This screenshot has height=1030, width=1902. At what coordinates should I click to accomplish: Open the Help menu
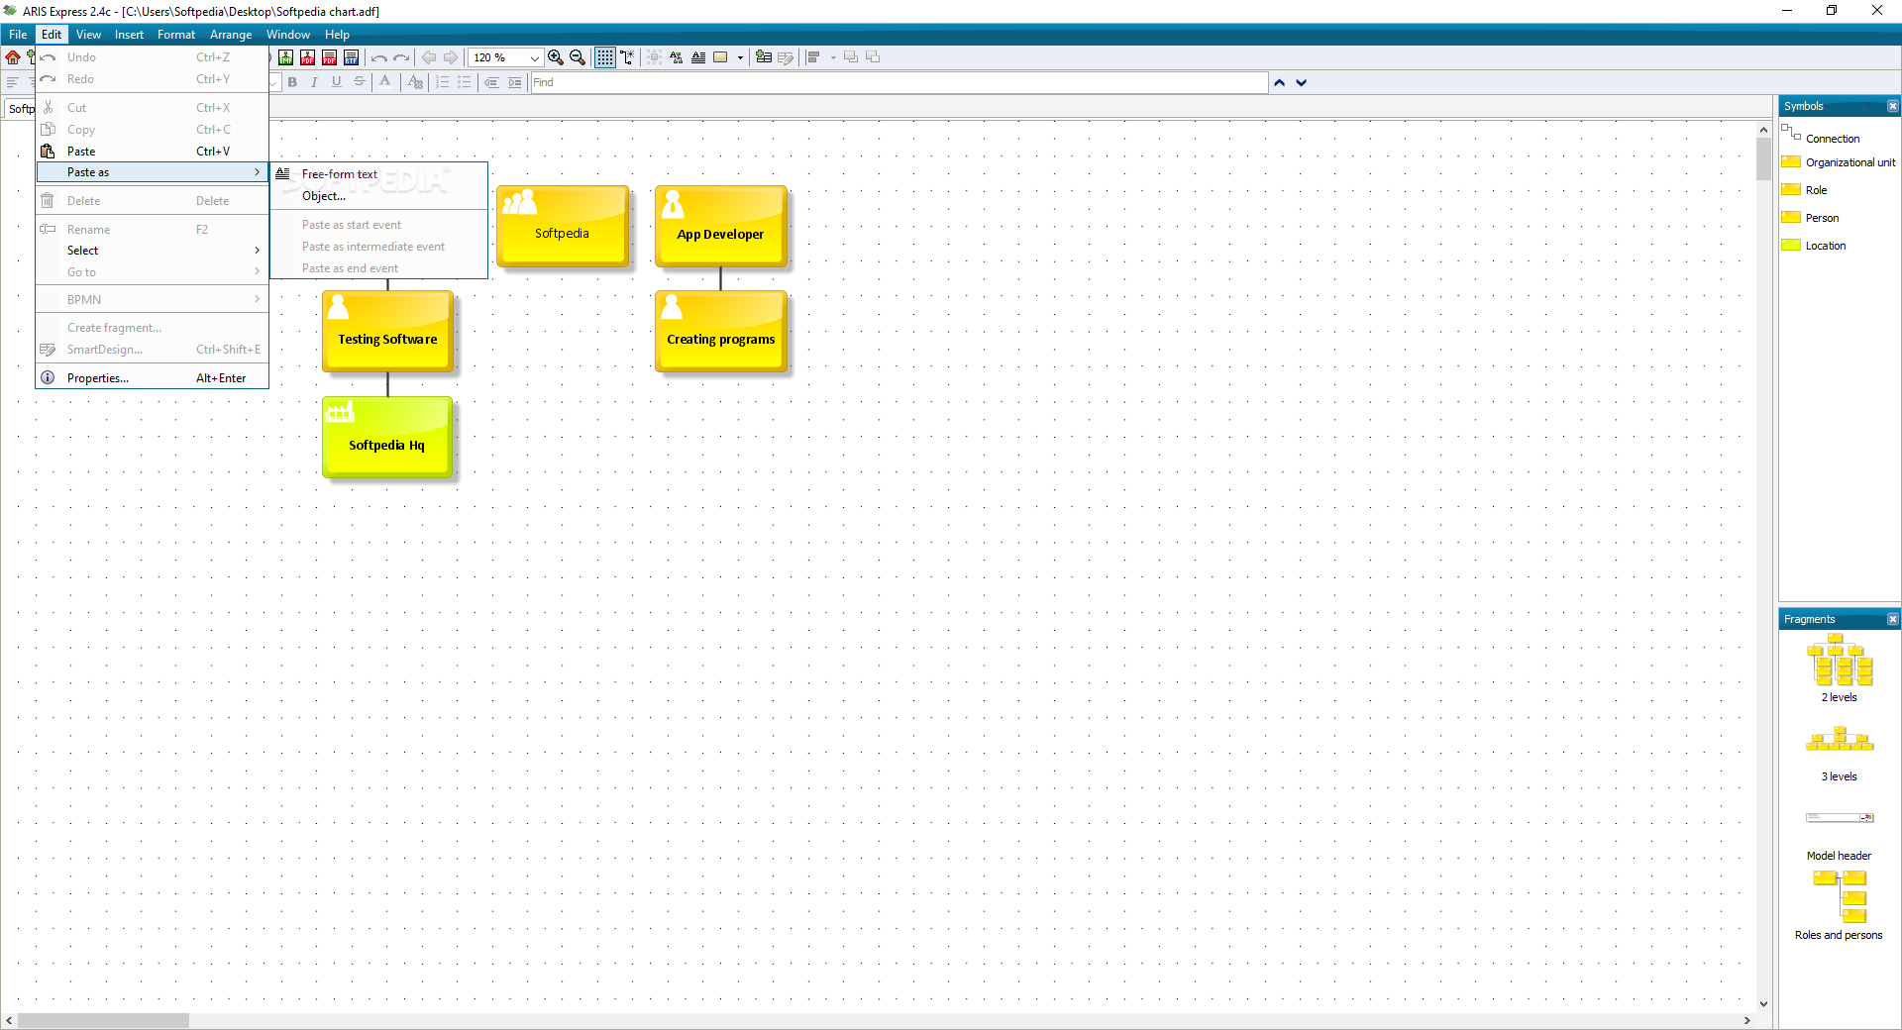337,35
